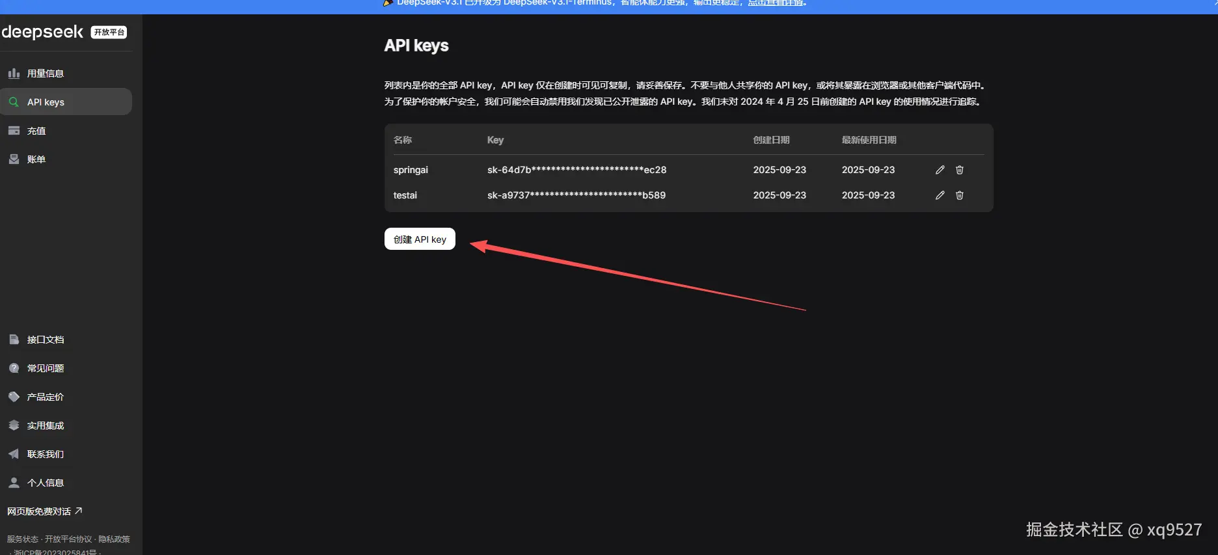
Task: Click the usage info bar-chart icon
Action: click(x=14, y=74)
